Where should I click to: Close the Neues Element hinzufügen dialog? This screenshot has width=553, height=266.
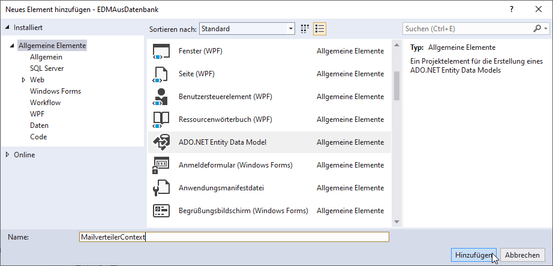pos(539,10)
